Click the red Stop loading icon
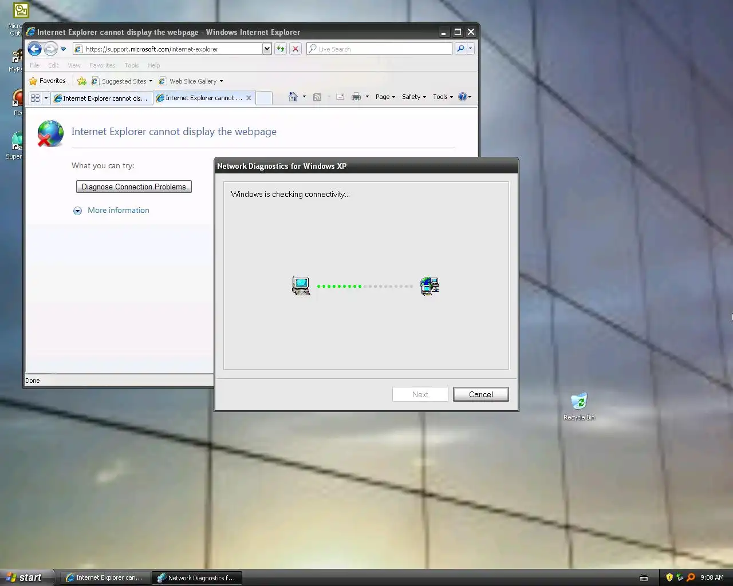Viewport: 733px width, 586px height. [295, 49]
